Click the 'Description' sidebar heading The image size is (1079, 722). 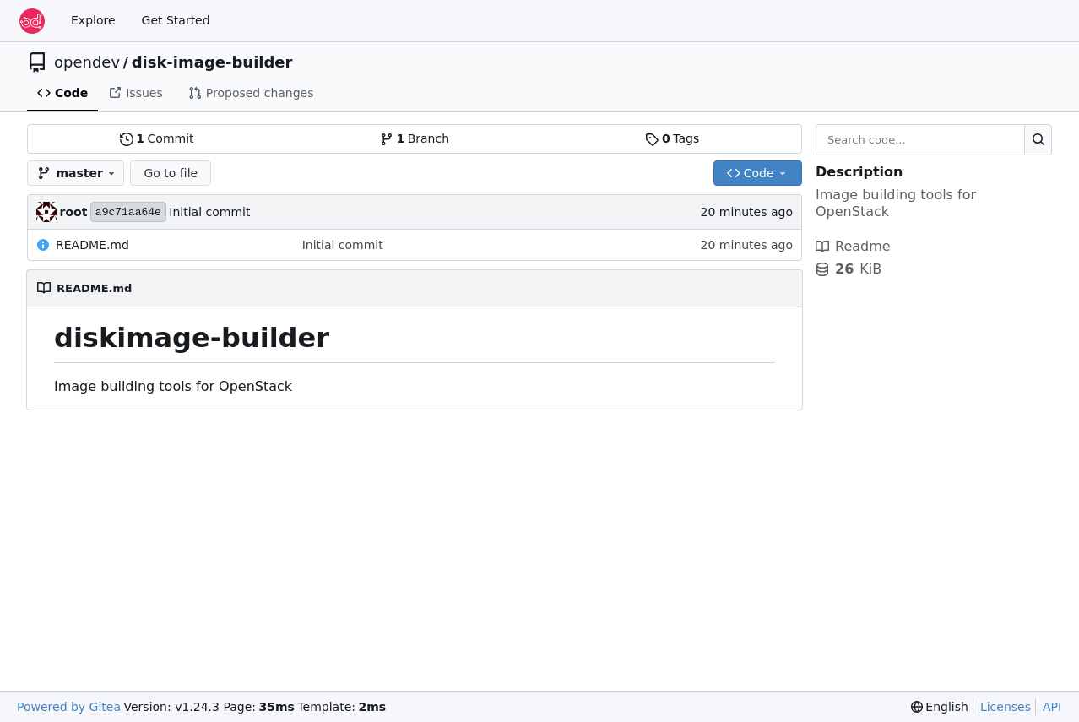click(x=859, y=172)
